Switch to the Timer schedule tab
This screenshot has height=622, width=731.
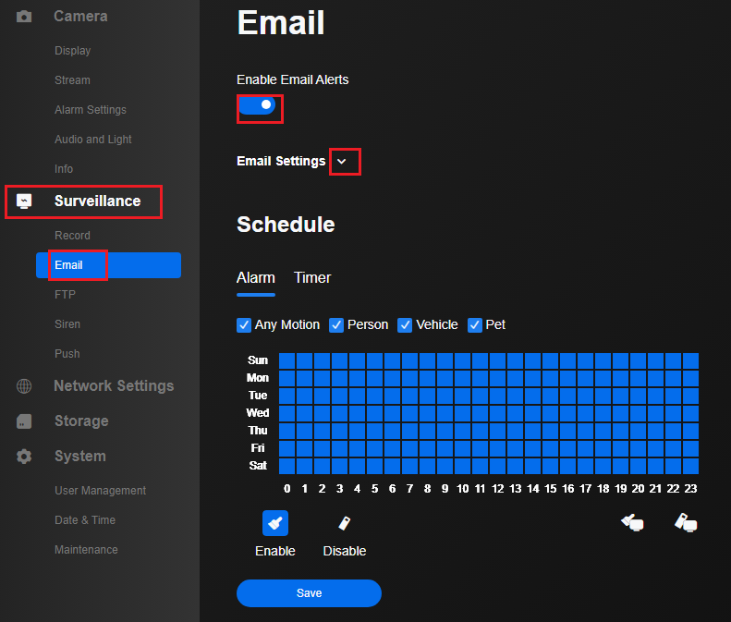pyautogui.click(x=312, y=278)
